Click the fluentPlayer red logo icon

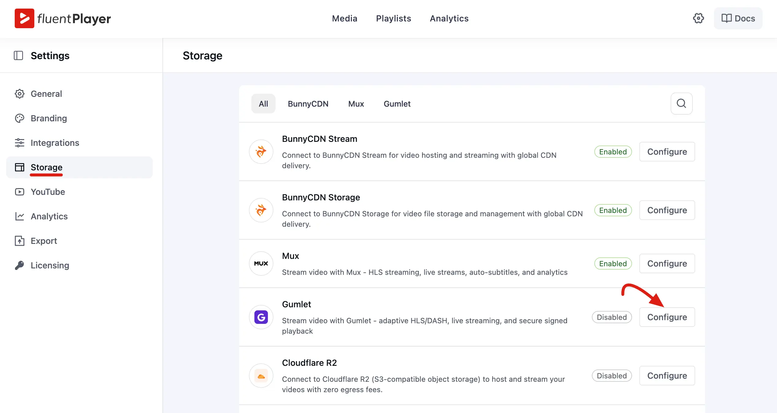[x=24, y=18]
